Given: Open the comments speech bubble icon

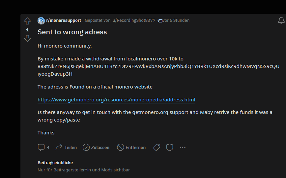Looking at the screenshot, I should tap(41, 147).
